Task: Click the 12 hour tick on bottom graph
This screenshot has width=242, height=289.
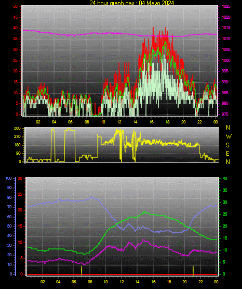Action: point(122,282)
